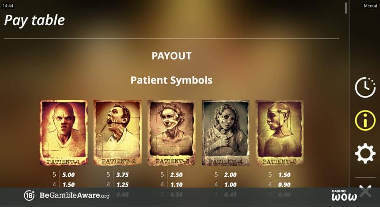Click the pay table scrollbar thumb
Screen dimensions: 380x207
point(346,8)
